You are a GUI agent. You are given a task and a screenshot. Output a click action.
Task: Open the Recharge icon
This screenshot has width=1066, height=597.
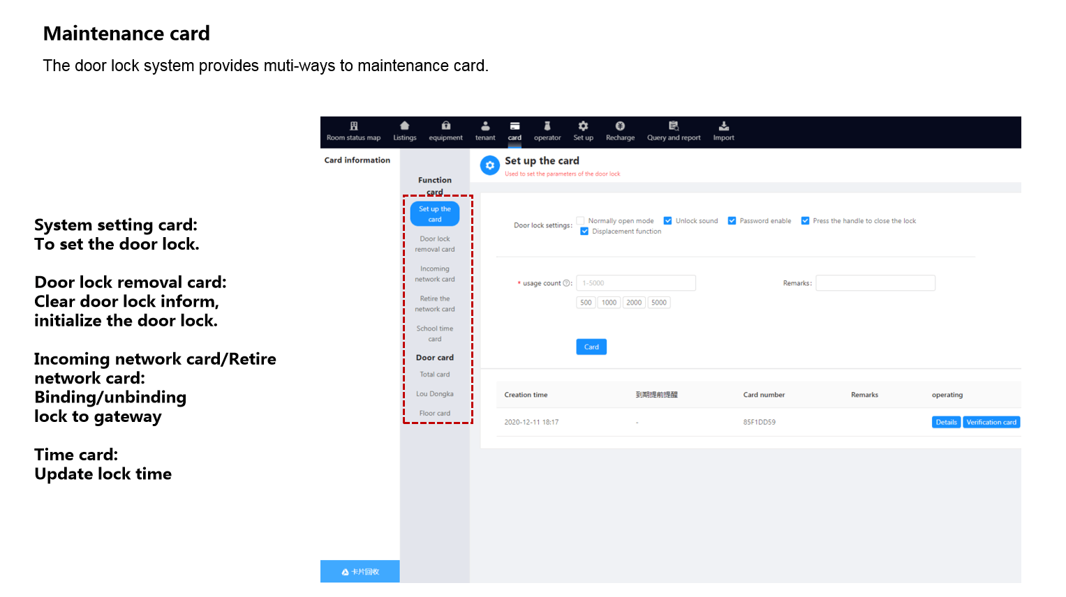tap(620, 126)
